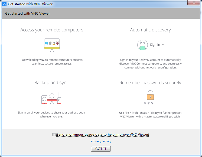Viewport: 202px width, 157px height.
Task: Click the 'Backup and sync' heading
Action: click(x=51, y=83)
